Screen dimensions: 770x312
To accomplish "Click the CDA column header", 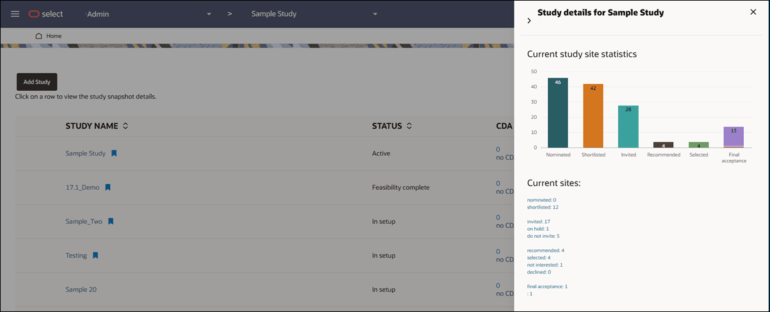I will (504, 126).
